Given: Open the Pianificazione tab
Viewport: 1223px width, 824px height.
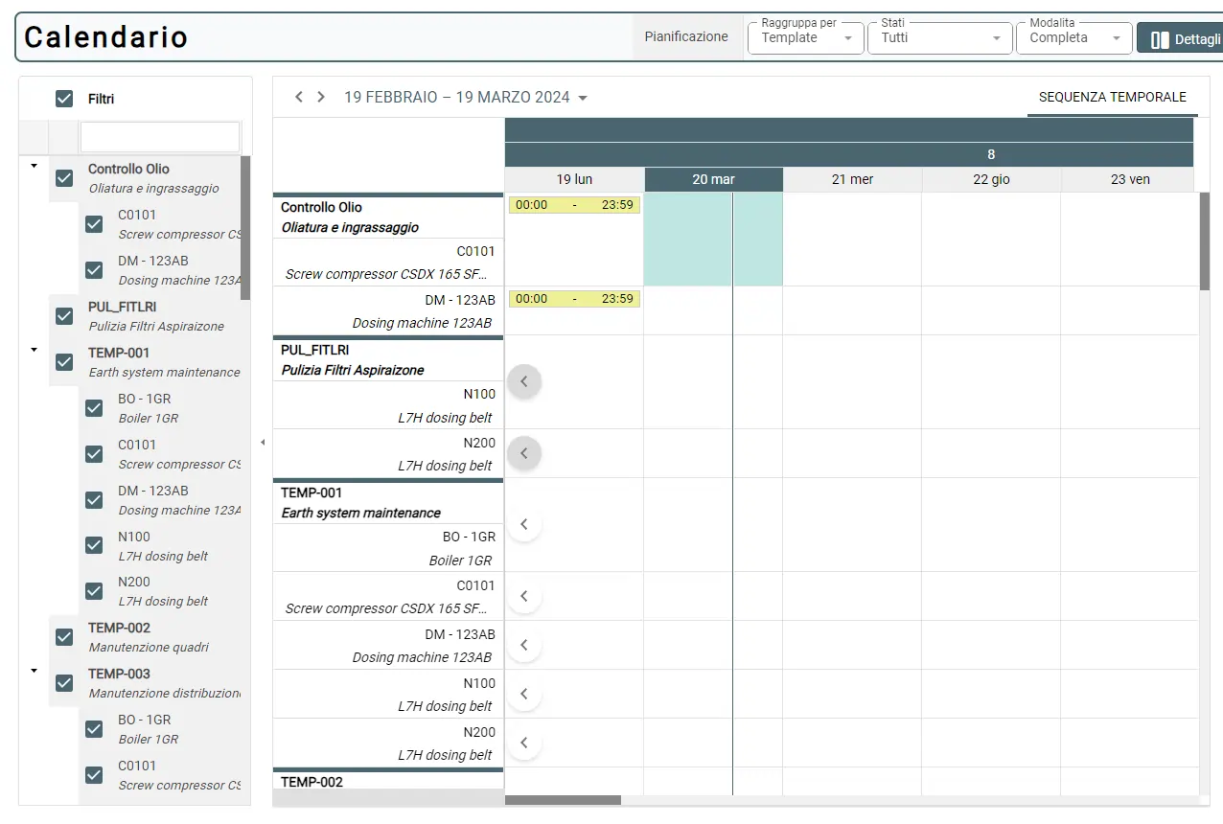Looking at the screenshot, I should 686,37.
